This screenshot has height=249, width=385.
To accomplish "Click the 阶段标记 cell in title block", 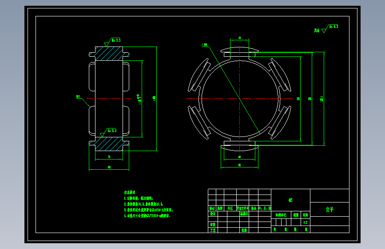I will click(281, 215).
